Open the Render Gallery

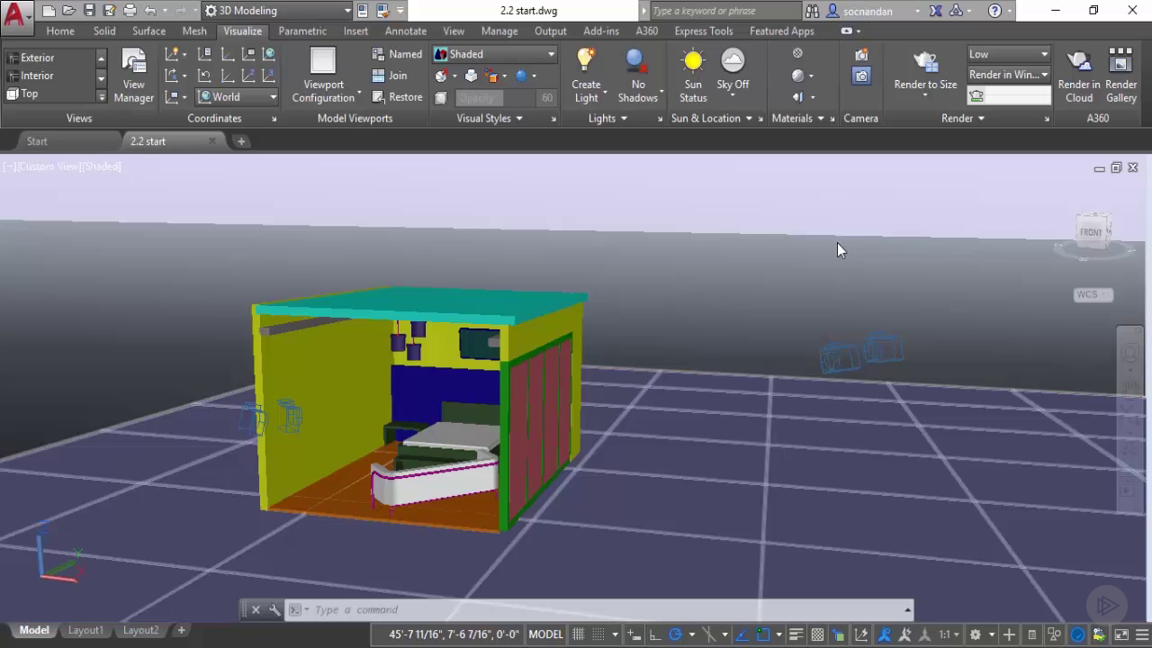[x=1120, y=76]
